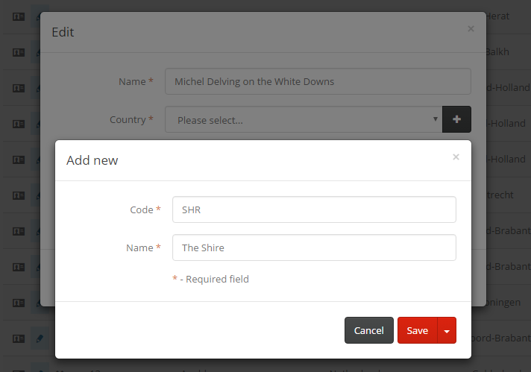Click the card icon in Utrecht row

(19, 195)
